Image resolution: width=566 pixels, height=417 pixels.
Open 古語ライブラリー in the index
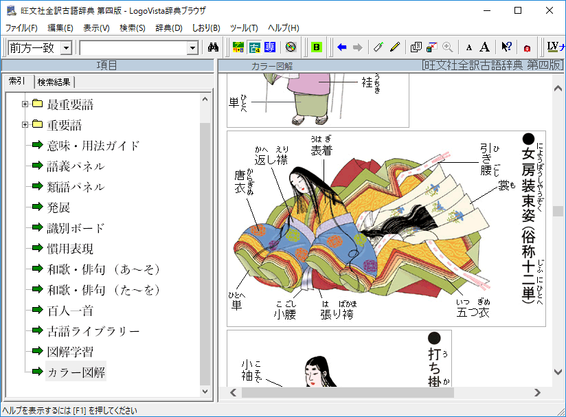click(x=93, y=331)
